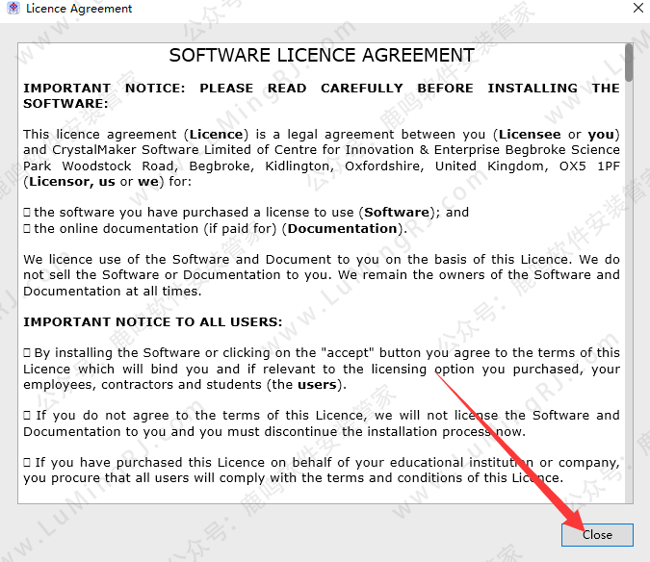650x562 pixels.
Task: Click the bold "Documentation" term in the bullet list
Action: pyautogui.click(x=342, y=228)
